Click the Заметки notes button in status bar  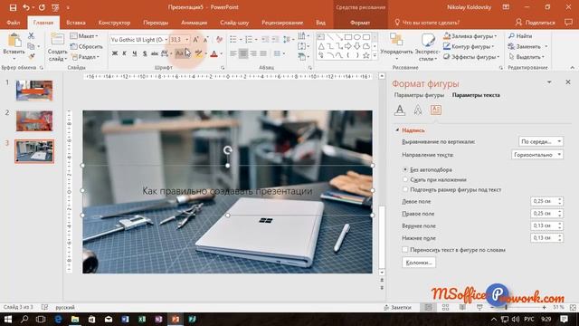397,307
